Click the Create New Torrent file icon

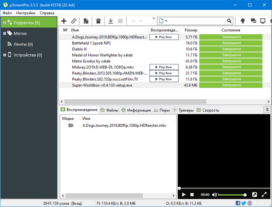click(86, 21)
